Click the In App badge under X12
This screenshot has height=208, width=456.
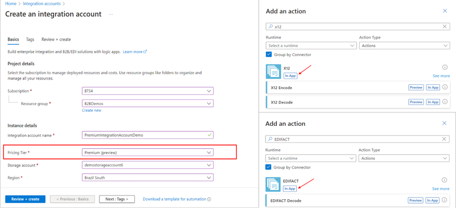290,76
